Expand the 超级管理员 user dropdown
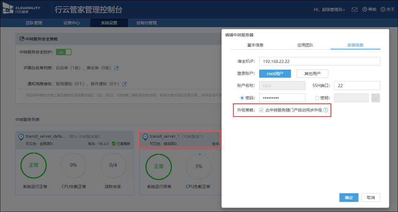Screen dimensions: 398x212 pos(330,10)
